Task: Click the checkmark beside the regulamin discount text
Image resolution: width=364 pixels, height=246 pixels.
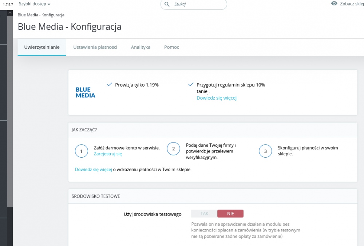Action: point(191,84)
